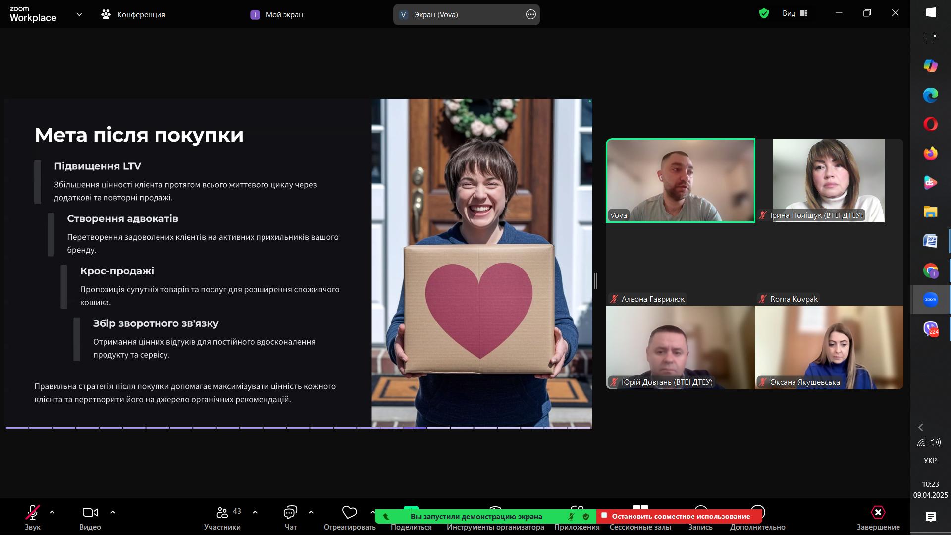Expand Zoom Workplace dropdown chevron
The image size is (951, 535).
tap(79, 14)
